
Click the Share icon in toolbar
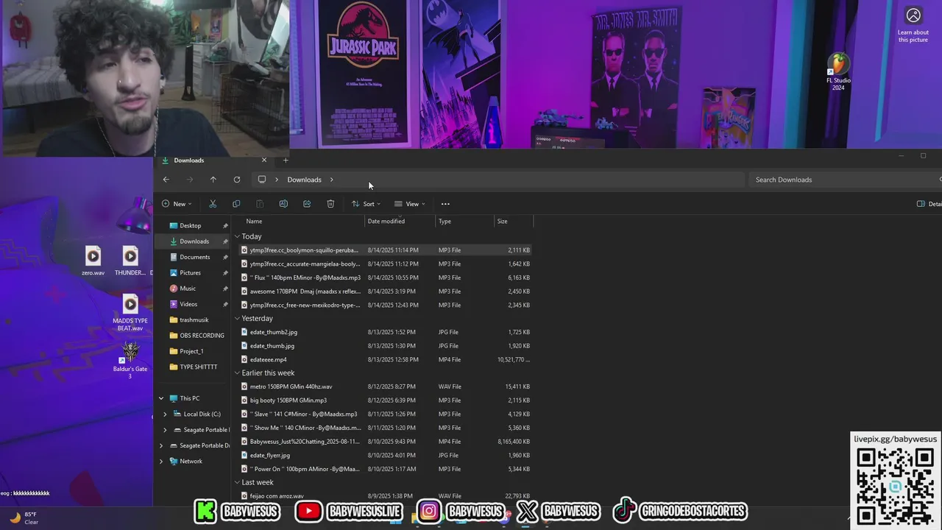coord(307,204)
